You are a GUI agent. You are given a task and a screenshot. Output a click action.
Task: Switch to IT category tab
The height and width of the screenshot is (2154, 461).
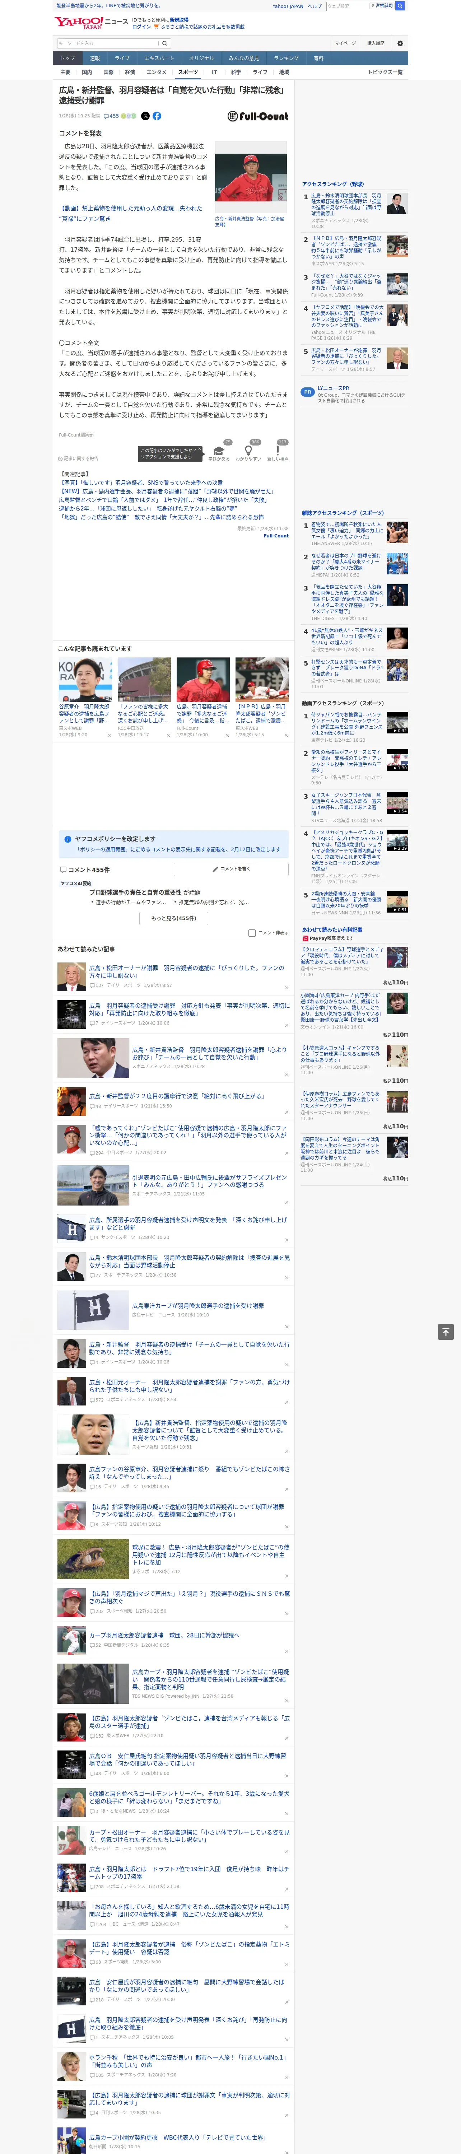point(214,72)
